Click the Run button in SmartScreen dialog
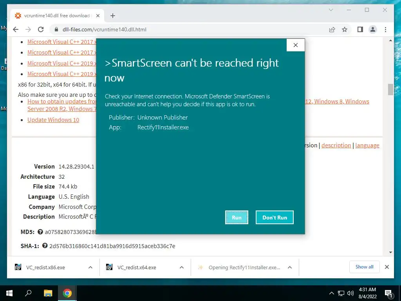 [x=237, y=217]
